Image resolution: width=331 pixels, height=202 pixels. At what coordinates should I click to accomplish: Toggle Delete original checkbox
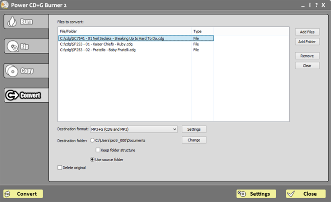tap(60, 168)
